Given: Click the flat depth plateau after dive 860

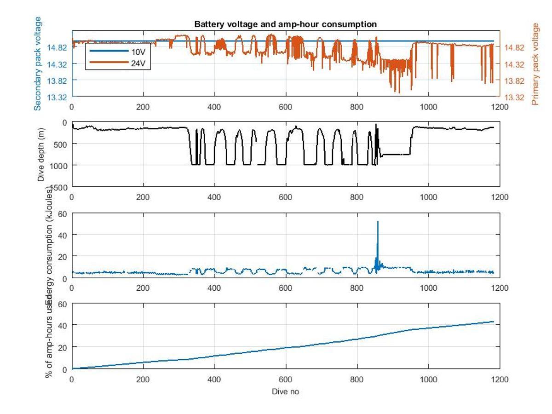Looking at the screenshot, I should pos(396,155).
